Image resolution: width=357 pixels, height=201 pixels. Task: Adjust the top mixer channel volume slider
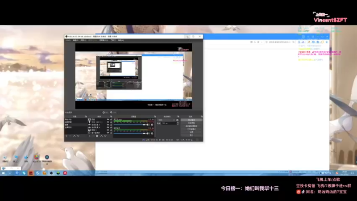click(x=129, y=125)
